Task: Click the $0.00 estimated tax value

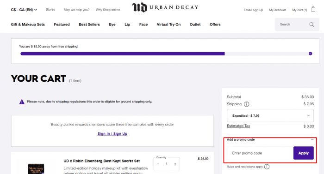Action: (309, 126)
